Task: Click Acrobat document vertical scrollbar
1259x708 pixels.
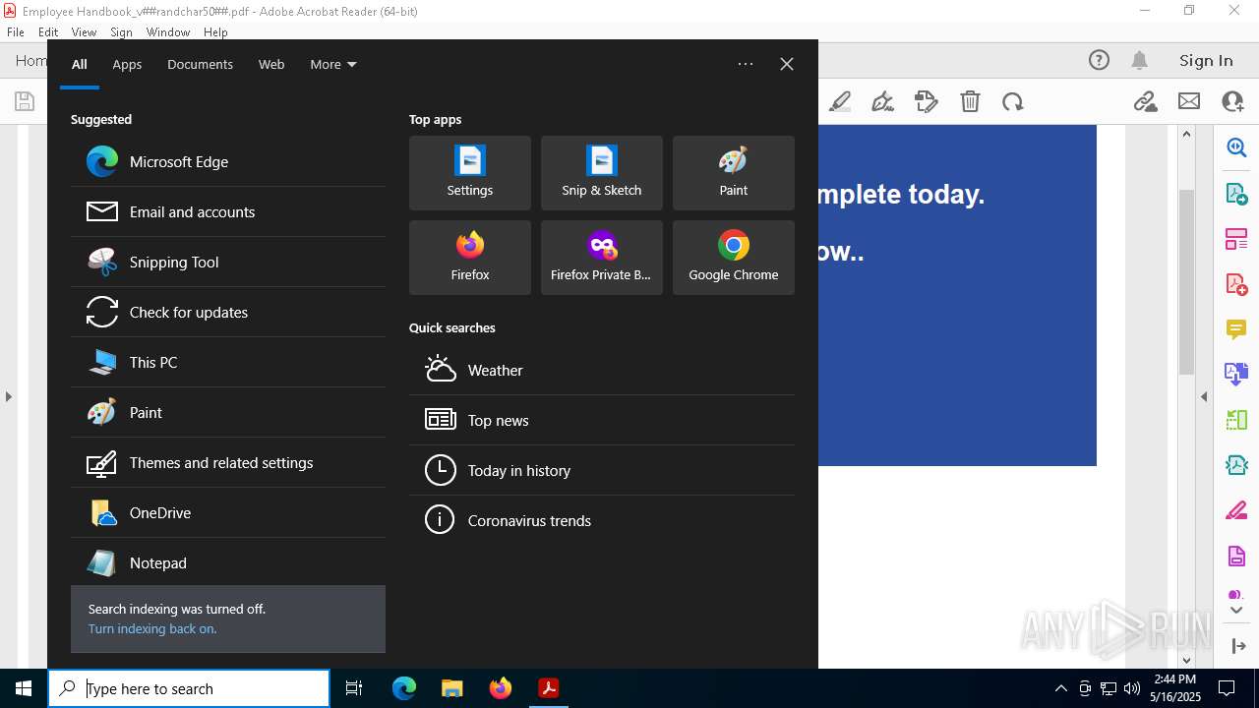Action: (1186, 282)
